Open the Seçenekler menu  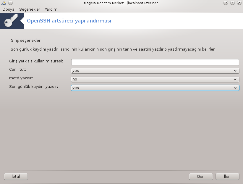point(30,9)
